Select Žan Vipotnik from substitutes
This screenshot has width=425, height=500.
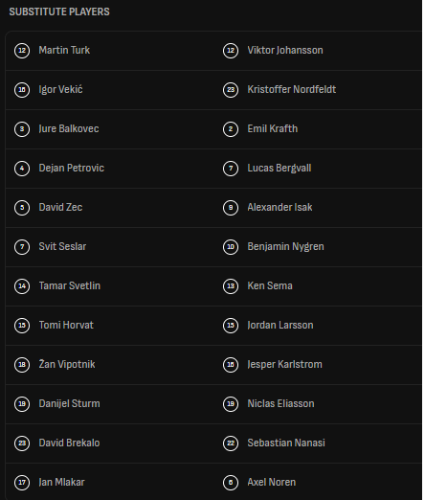[67, 364]
